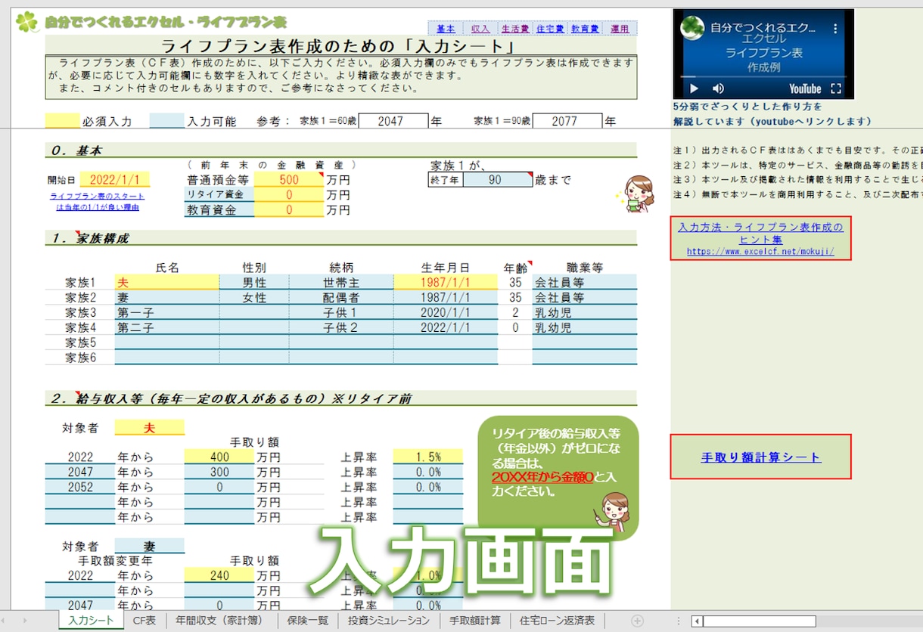This screenshot has height=632, width=923.
Task: Open the 年間収支（家計簿） sheet tab
Action: 222,621
